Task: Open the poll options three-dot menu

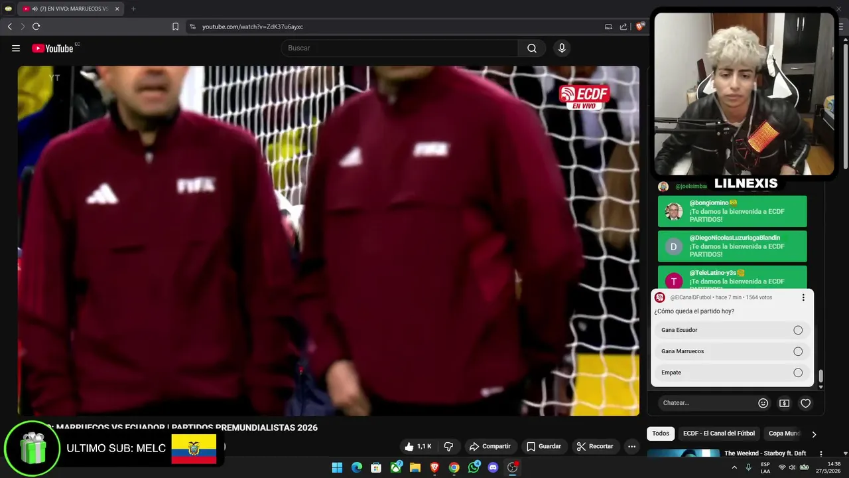Action: coord(803,297)
